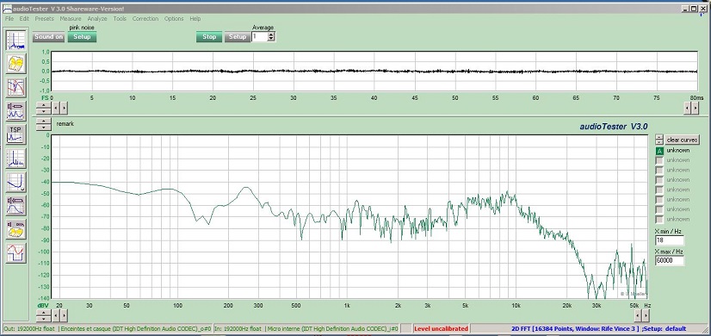Viewport: 711px width, 336px height.
Task: Select the crossing red-blue curves filter icon
Action: pos(15,87)
